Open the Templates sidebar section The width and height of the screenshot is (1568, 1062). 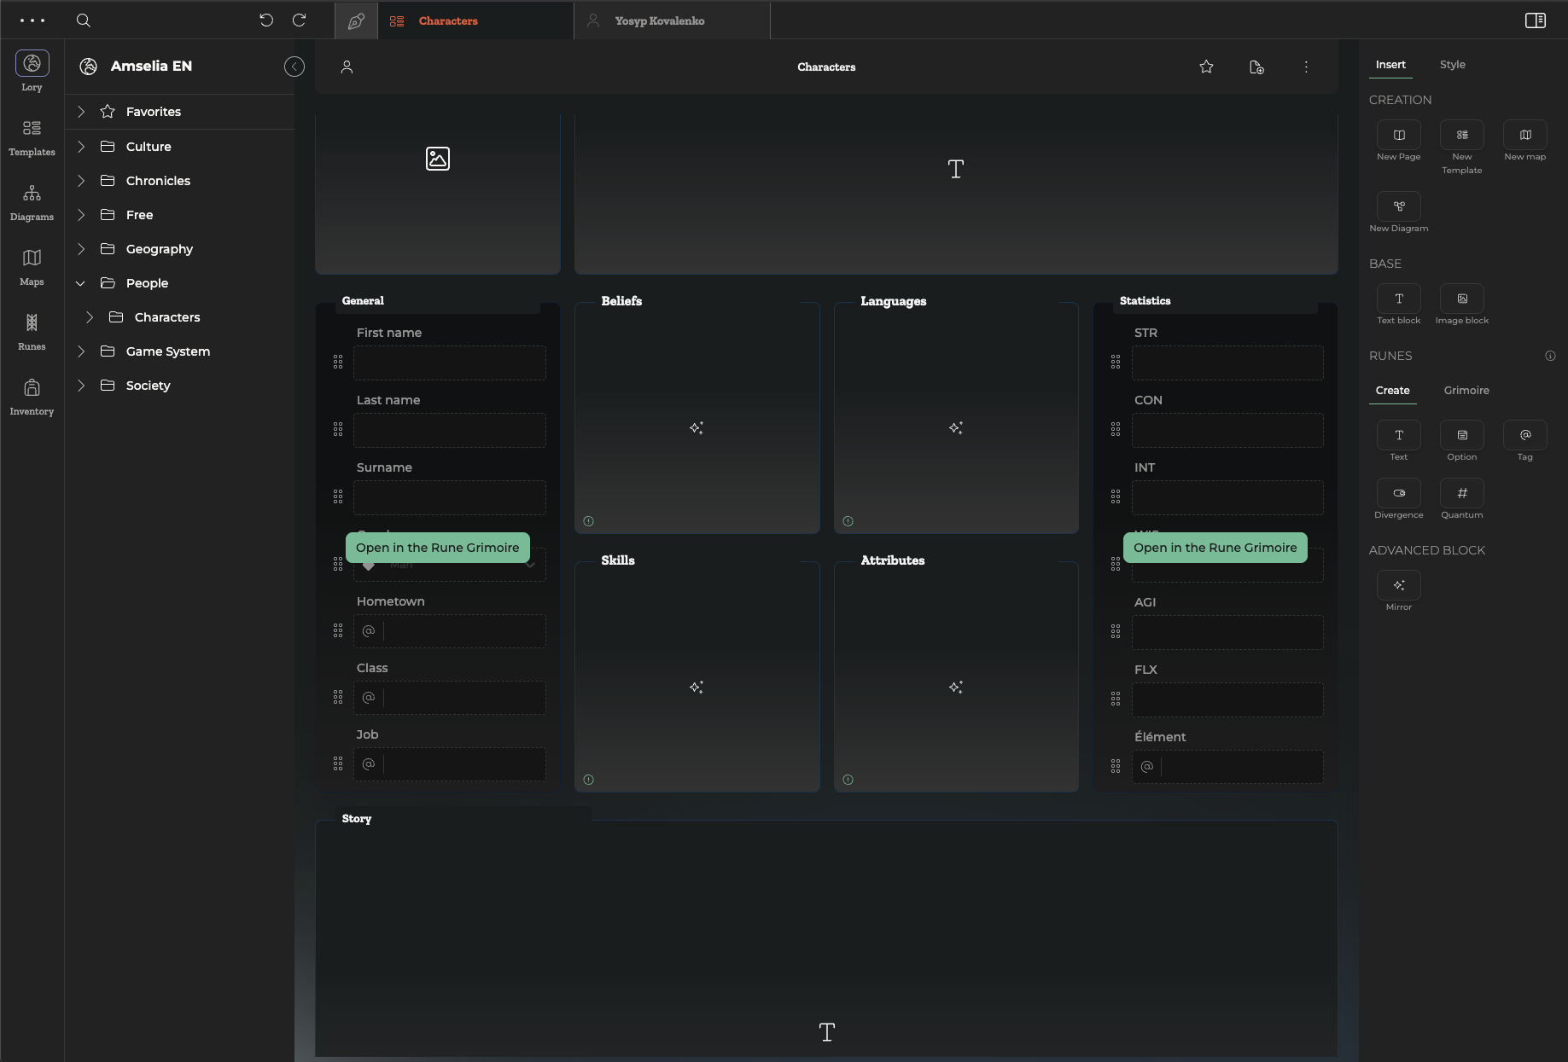32,137
